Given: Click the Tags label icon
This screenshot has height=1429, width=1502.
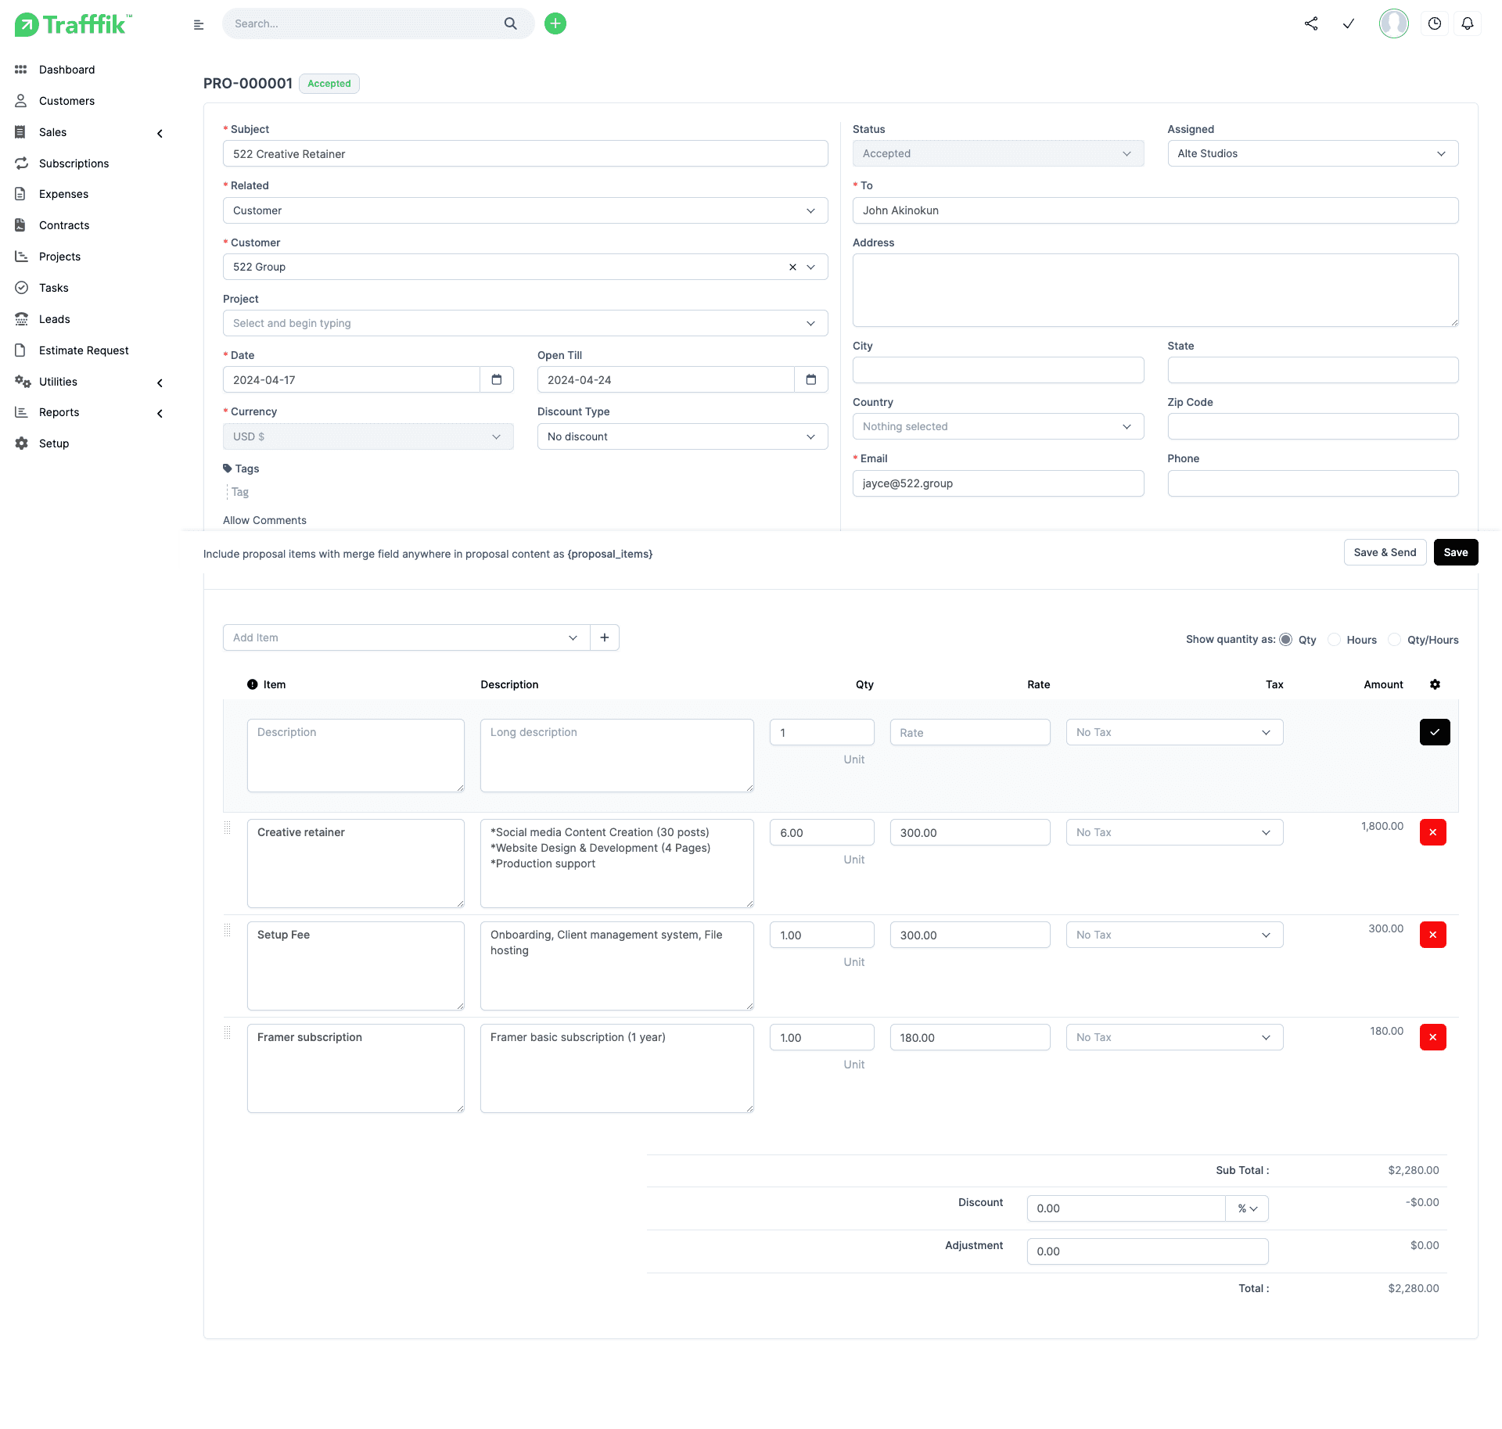Looking at the screenshot, I should tap(228, 469).
